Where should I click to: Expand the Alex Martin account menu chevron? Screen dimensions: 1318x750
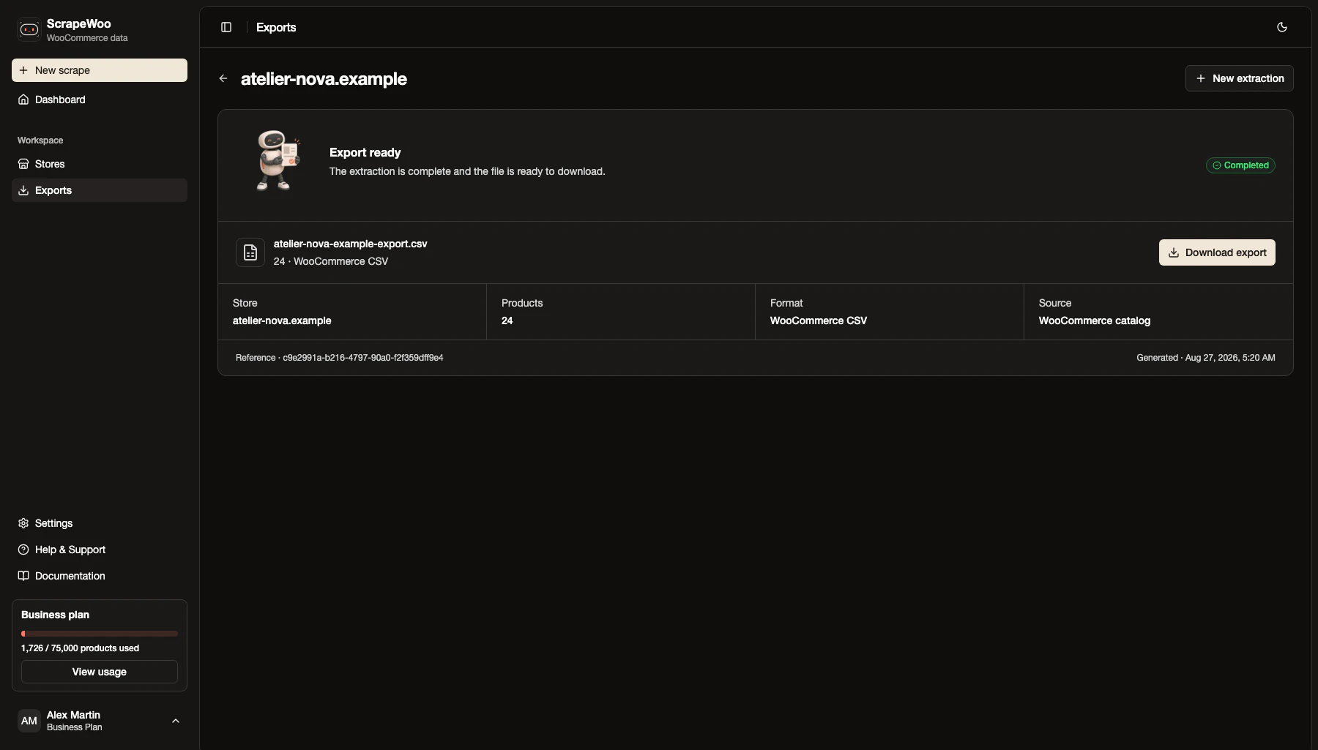point(176,721)
